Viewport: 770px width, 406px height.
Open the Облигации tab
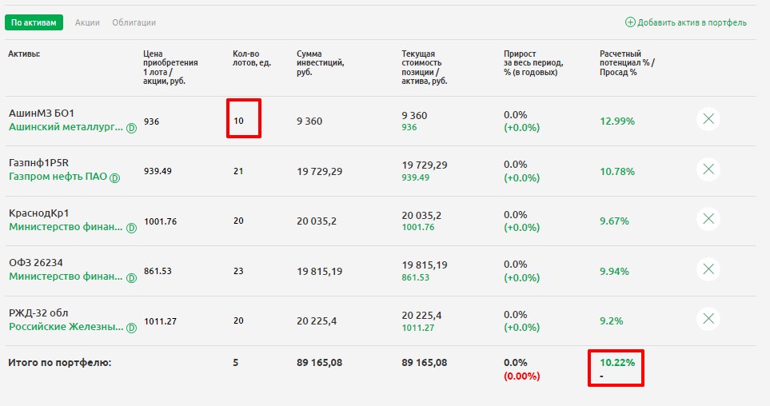[134, 22]
